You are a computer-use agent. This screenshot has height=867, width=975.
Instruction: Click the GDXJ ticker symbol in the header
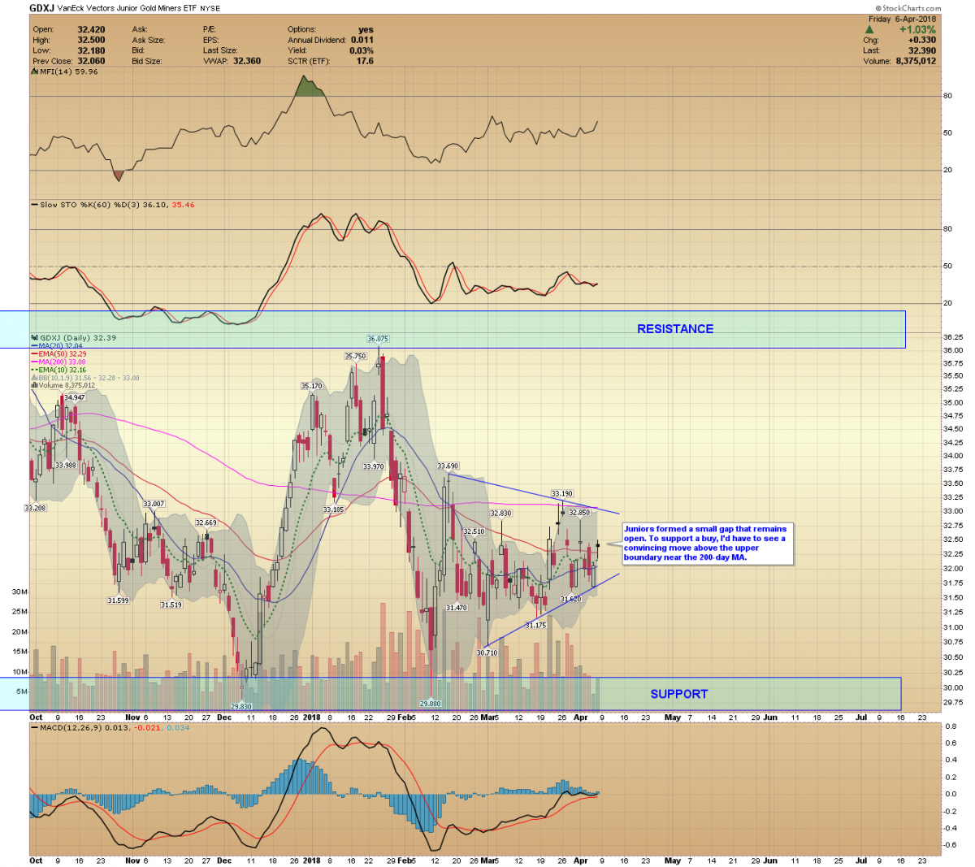click(42, 8)
